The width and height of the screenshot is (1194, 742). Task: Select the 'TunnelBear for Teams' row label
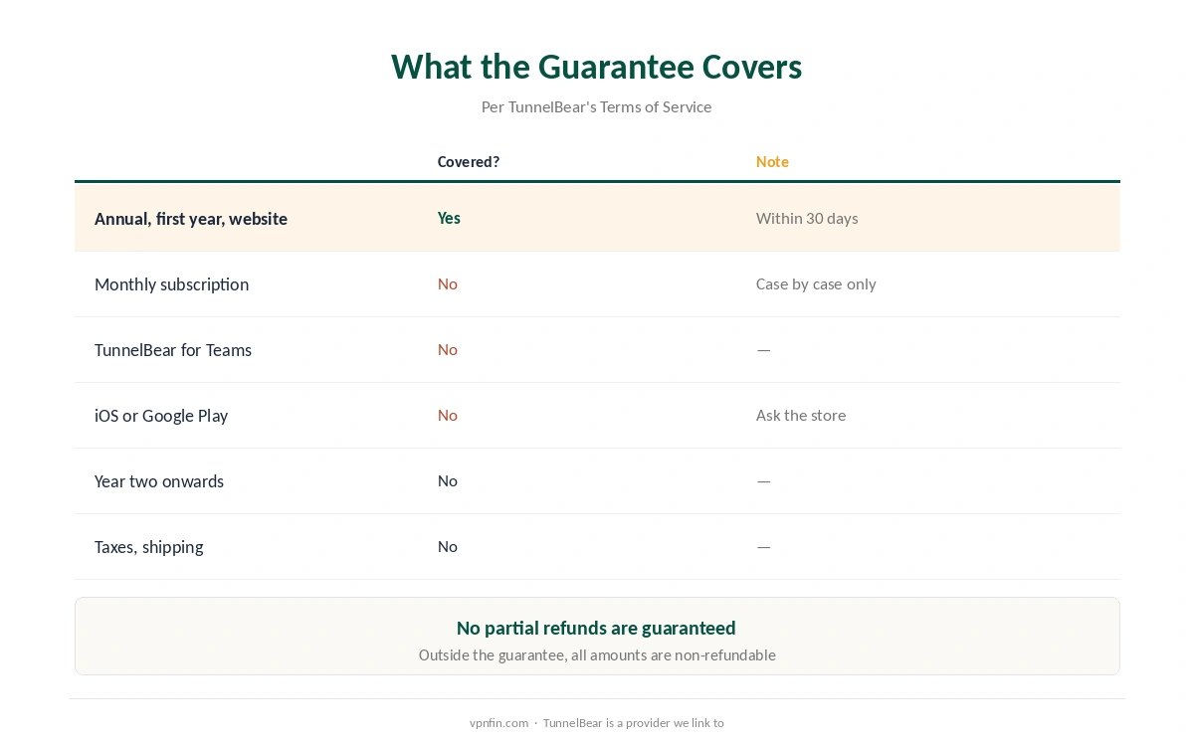[x=173, y=350]
